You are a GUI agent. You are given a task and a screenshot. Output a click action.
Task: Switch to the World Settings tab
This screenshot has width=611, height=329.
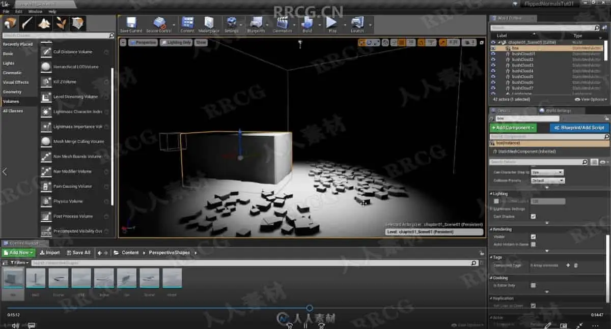[x=558, y=110]
